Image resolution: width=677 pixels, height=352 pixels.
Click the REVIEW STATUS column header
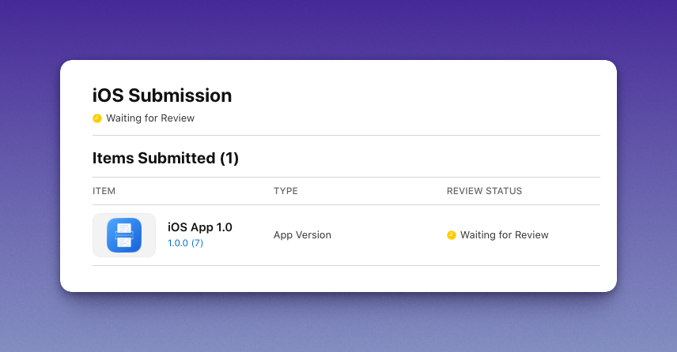[x=485, y=191]
